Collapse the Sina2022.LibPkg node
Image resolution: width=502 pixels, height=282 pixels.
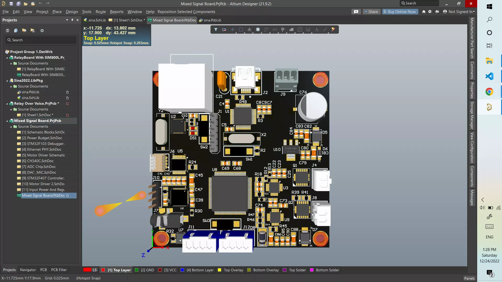pyautogui.click(x=7, y=81)
